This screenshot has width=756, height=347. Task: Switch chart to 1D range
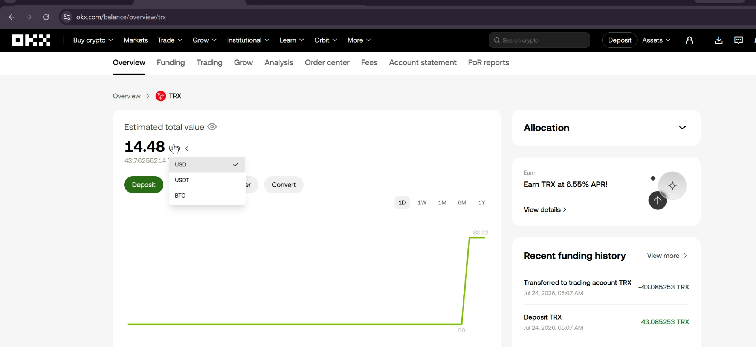click(x=402, y=202)
